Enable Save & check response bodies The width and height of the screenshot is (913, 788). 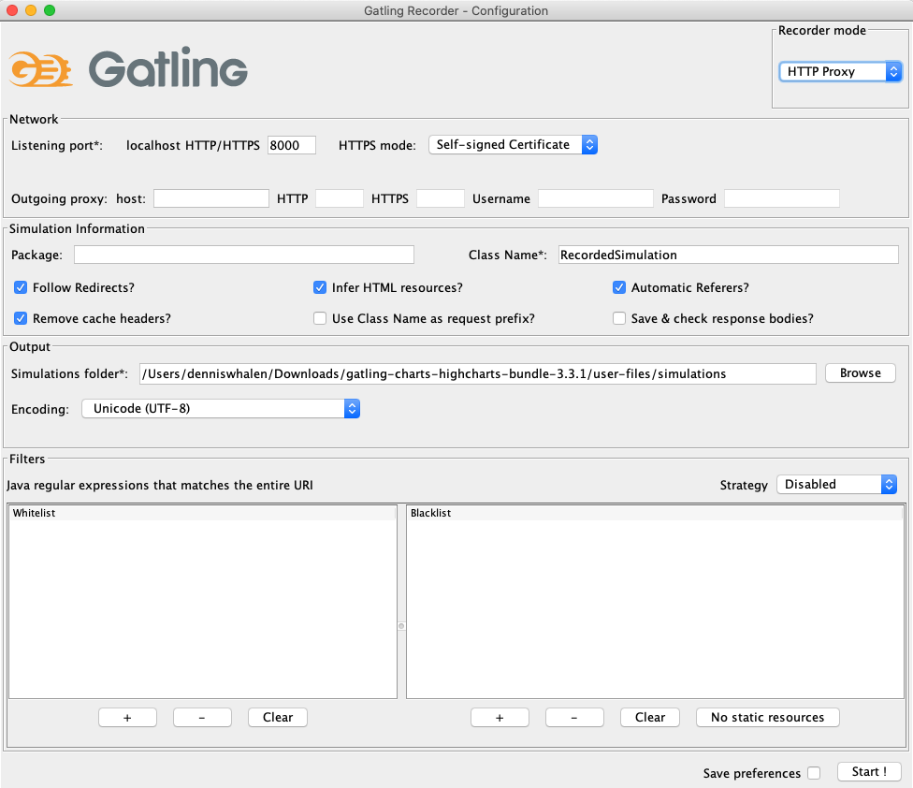pyautogui.click(x=619, y=318)
